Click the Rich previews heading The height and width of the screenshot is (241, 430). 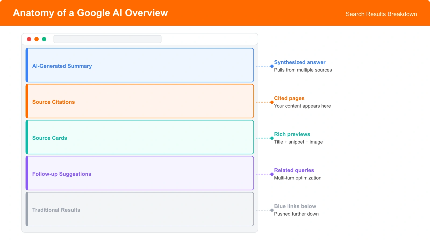tap(292, 134)
